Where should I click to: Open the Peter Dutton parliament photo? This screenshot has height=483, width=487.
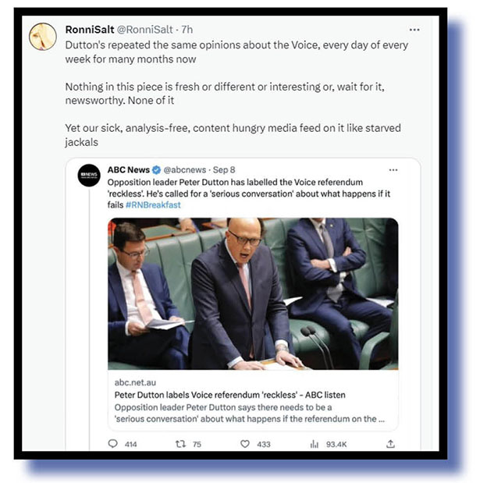point(253,293)
